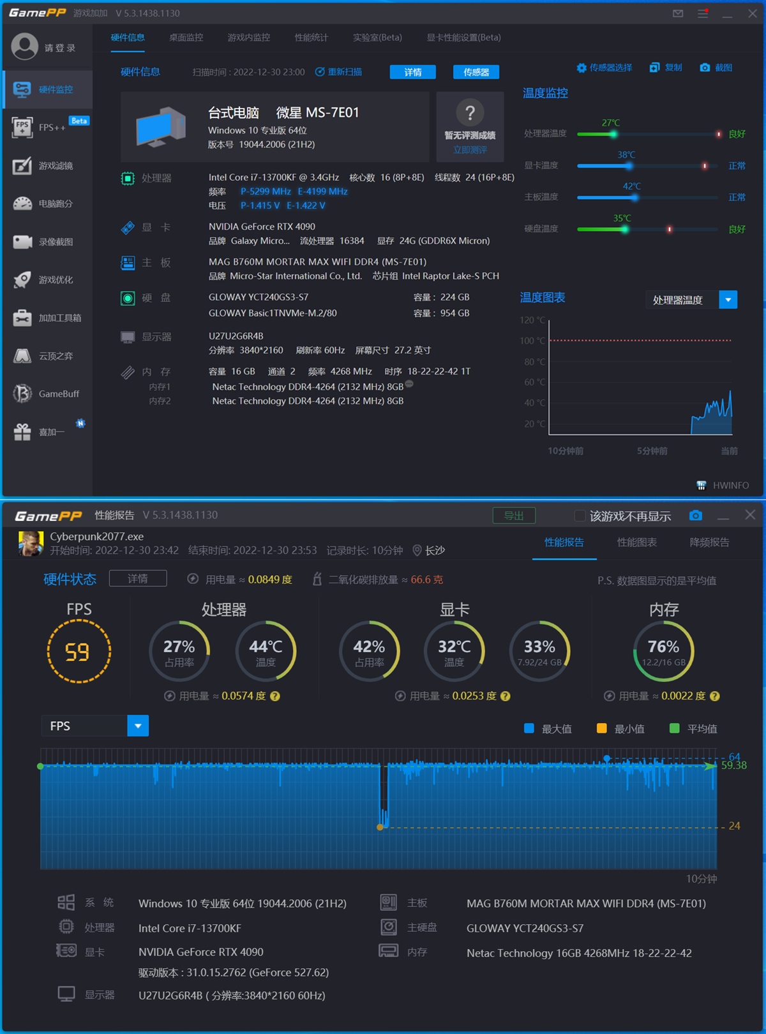
Task: Click the 内存 76% usage gauge
Action: (x=664, y=651)
